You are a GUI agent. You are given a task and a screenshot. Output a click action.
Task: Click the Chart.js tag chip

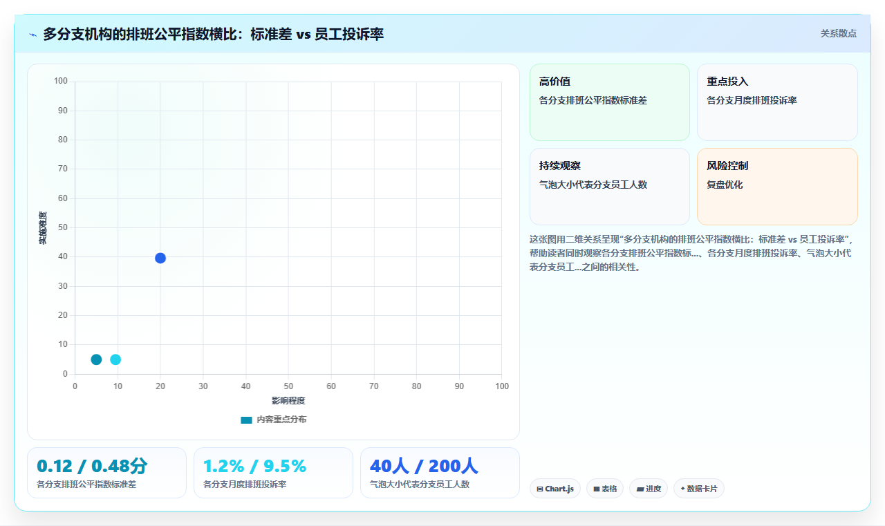click(555, 489)
